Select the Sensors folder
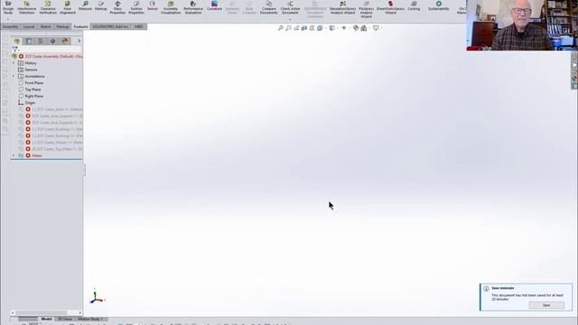578x325 pixels. (31, 70)
